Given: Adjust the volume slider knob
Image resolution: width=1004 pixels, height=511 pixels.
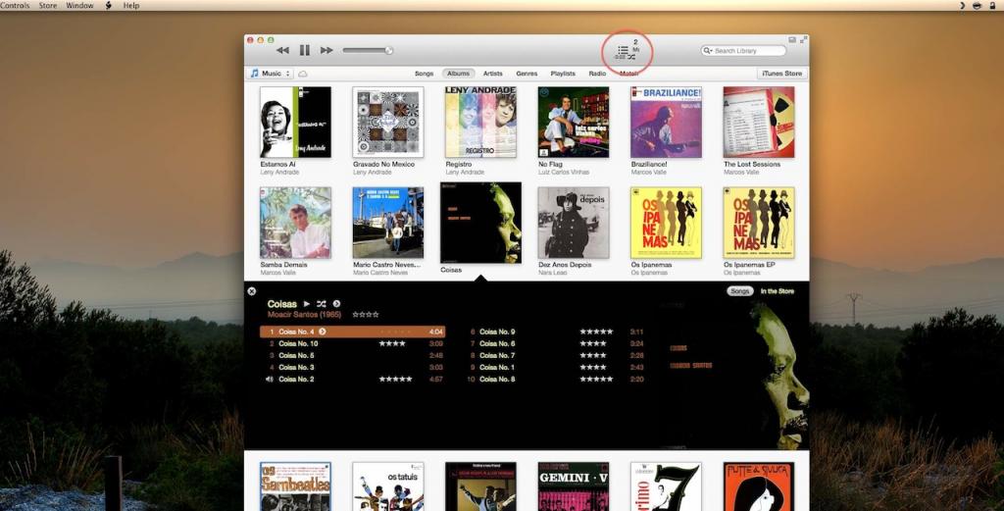Looking at the screenshot, I should pyautogui.click(x=388, y=51).
